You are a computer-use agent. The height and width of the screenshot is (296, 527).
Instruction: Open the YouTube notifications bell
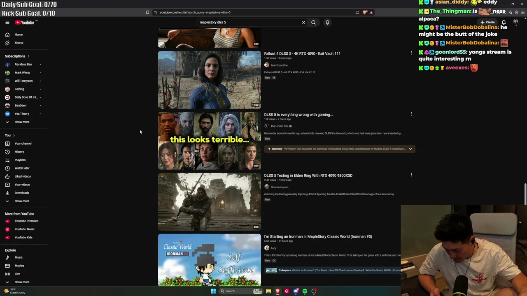tap(504, 22)
